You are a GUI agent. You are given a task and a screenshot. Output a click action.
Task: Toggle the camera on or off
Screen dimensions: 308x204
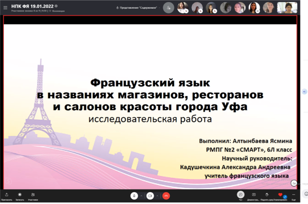tap(150, 196)
